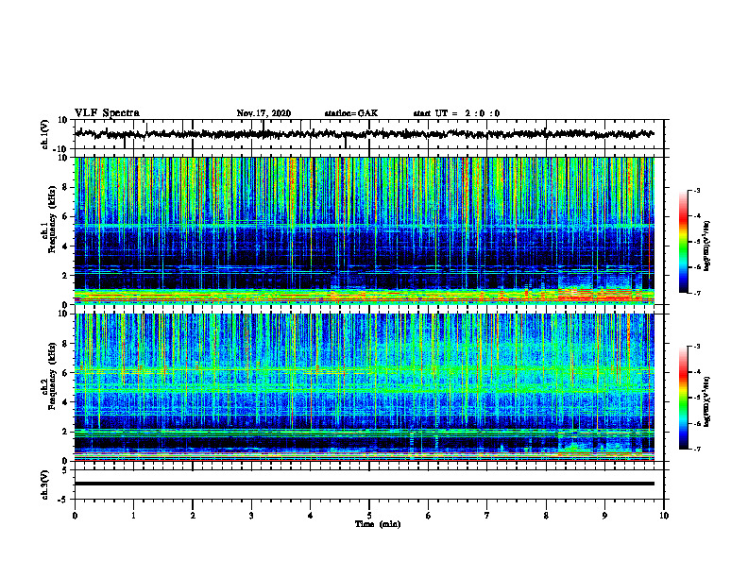The width and height of the screenshot is (748, 578).
Task: Click the "0" tick on the time axis
Action: [75, 516]
